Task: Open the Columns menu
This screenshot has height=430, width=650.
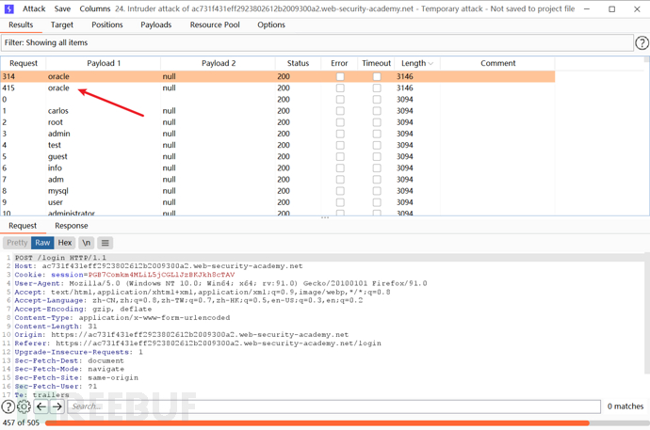Action: (94, 8)
